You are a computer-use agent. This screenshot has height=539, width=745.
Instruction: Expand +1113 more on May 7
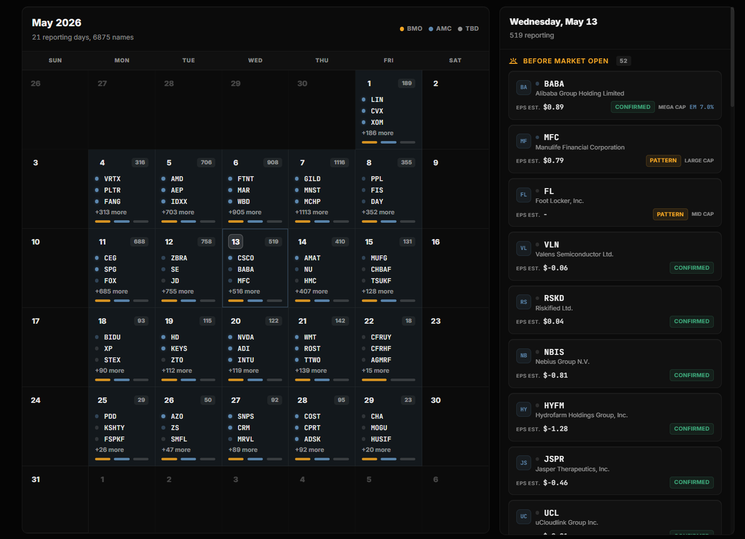coord(312,212)
